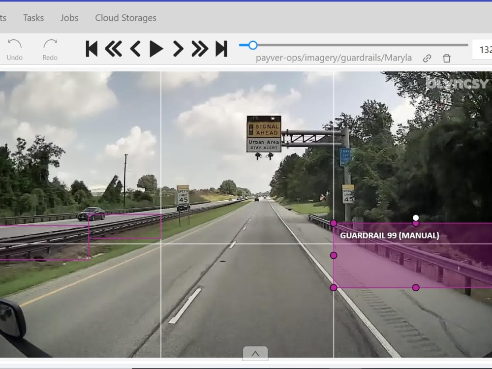Open the Jobs tab
492x369 pixels.
click(x=69, y=18)
